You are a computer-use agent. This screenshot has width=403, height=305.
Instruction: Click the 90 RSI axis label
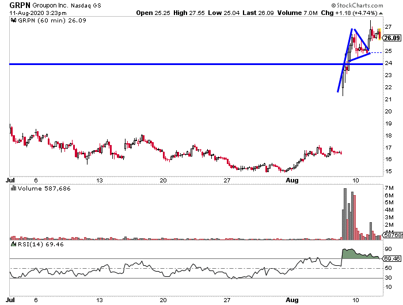[389, 249]
